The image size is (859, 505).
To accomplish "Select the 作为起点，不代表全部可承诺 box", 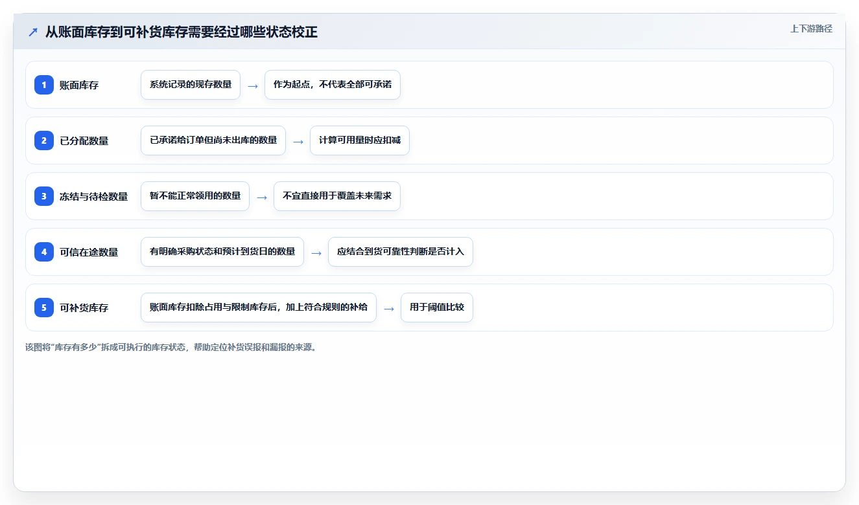I will tap(333, 85).
